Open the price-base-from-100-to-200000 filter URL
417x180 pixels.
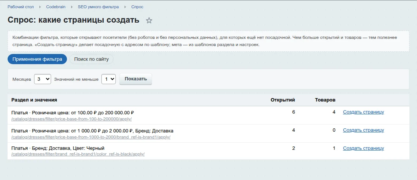click(72, 119)
